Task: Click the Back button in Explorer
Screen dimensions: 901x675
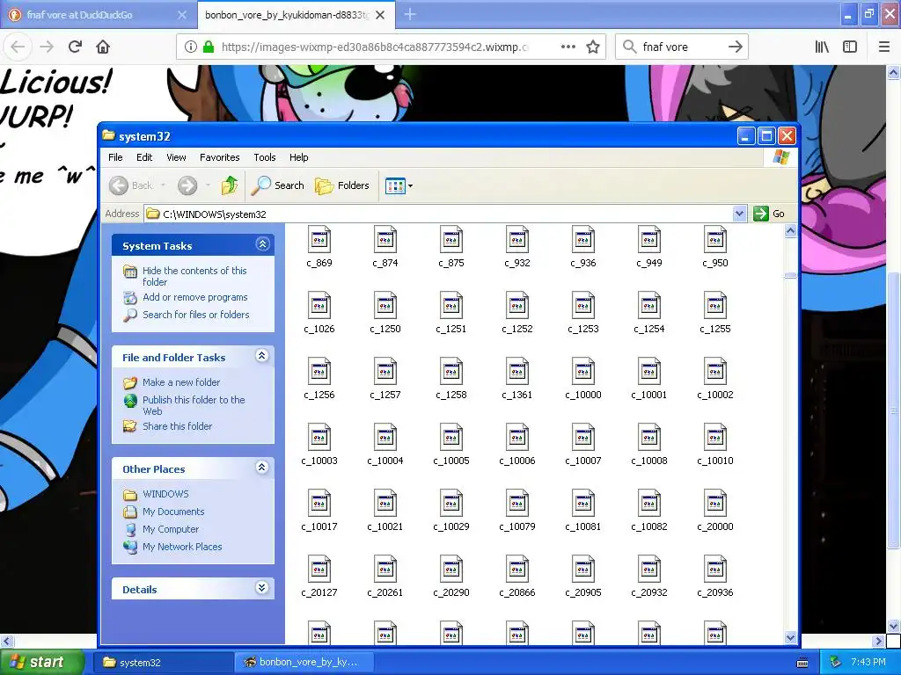Action: click(132, 185)
